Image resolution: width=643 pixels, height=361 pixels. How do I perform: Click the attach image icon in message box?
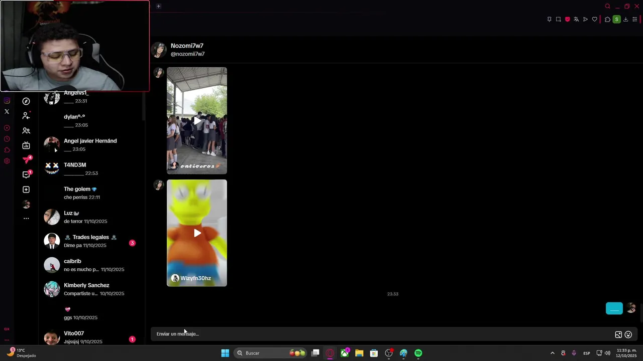point(618,334)
